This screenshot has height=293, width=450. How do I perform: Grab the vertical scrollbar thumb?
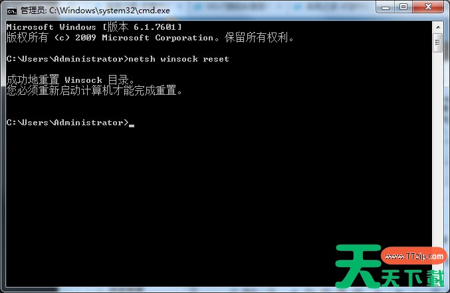[x=438, y=42]
